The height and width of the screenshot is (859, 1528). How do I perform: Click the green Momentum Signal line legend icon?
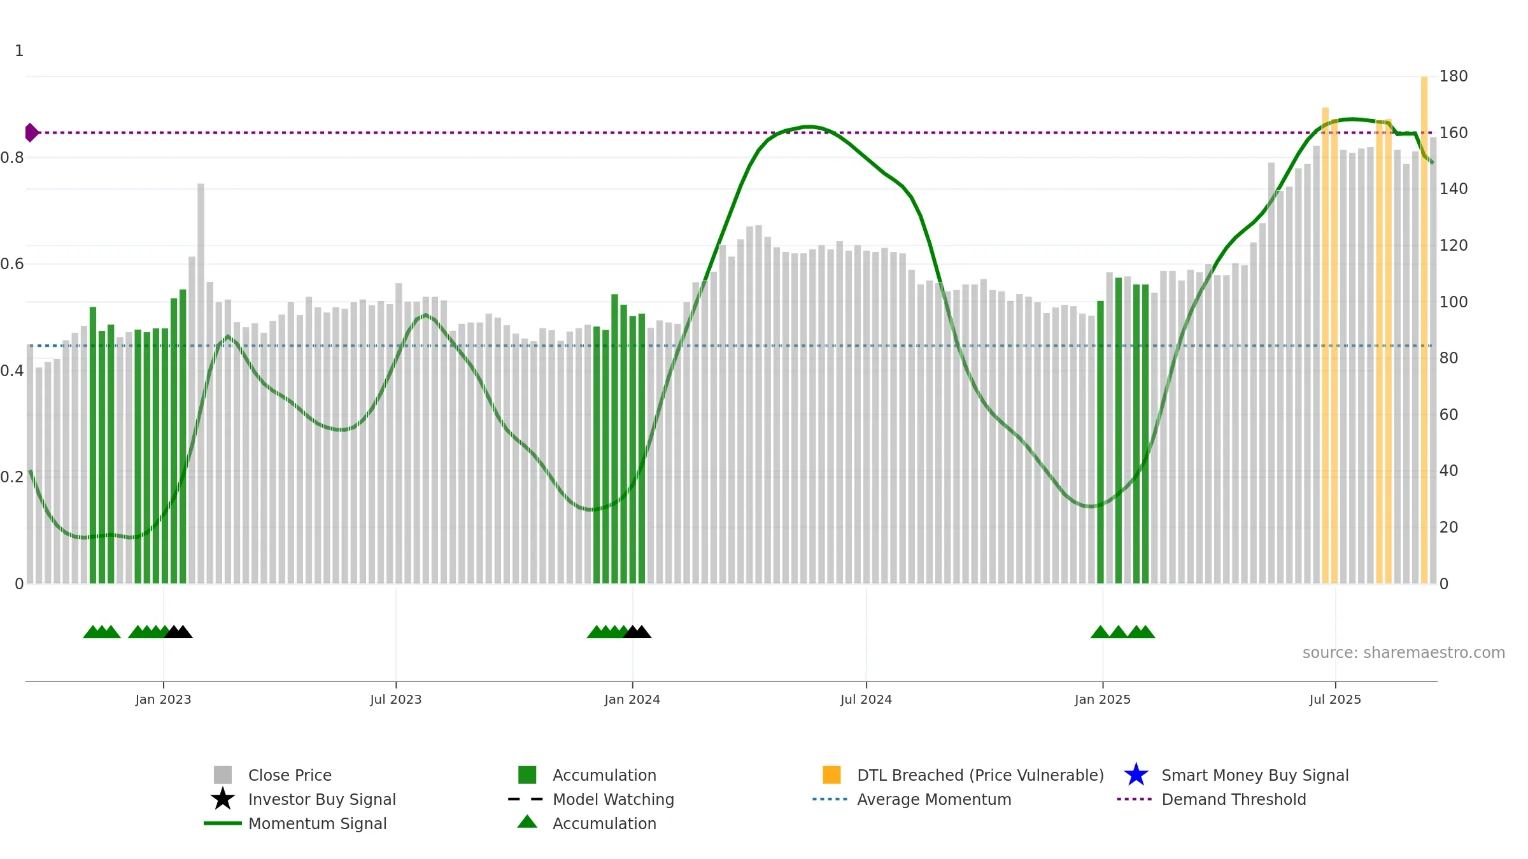[223, 823]
